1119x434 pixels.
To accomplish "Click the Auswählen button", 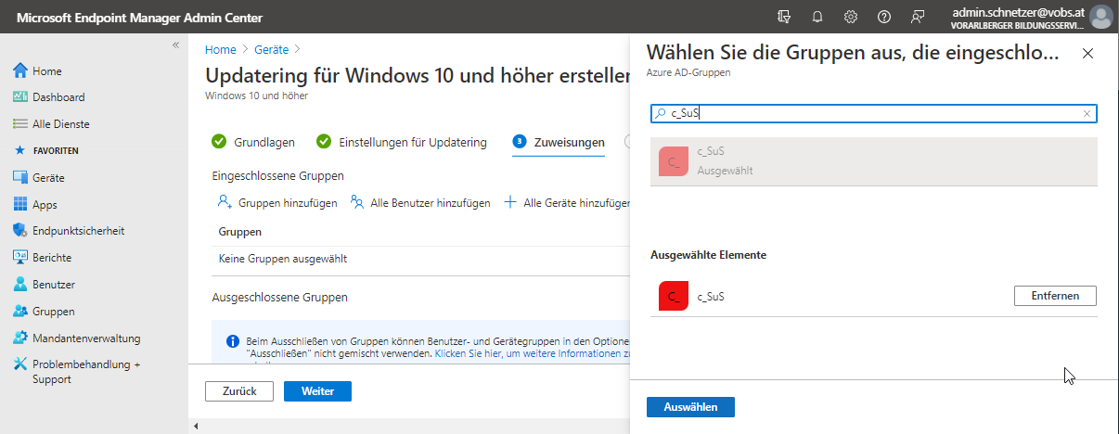I will pyautogui.click(x=690, y=407).
